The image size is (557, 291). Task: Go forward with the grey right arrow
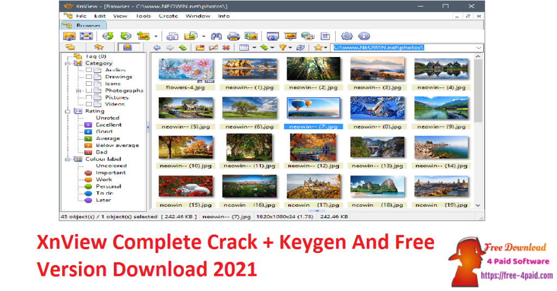point(170,48)
